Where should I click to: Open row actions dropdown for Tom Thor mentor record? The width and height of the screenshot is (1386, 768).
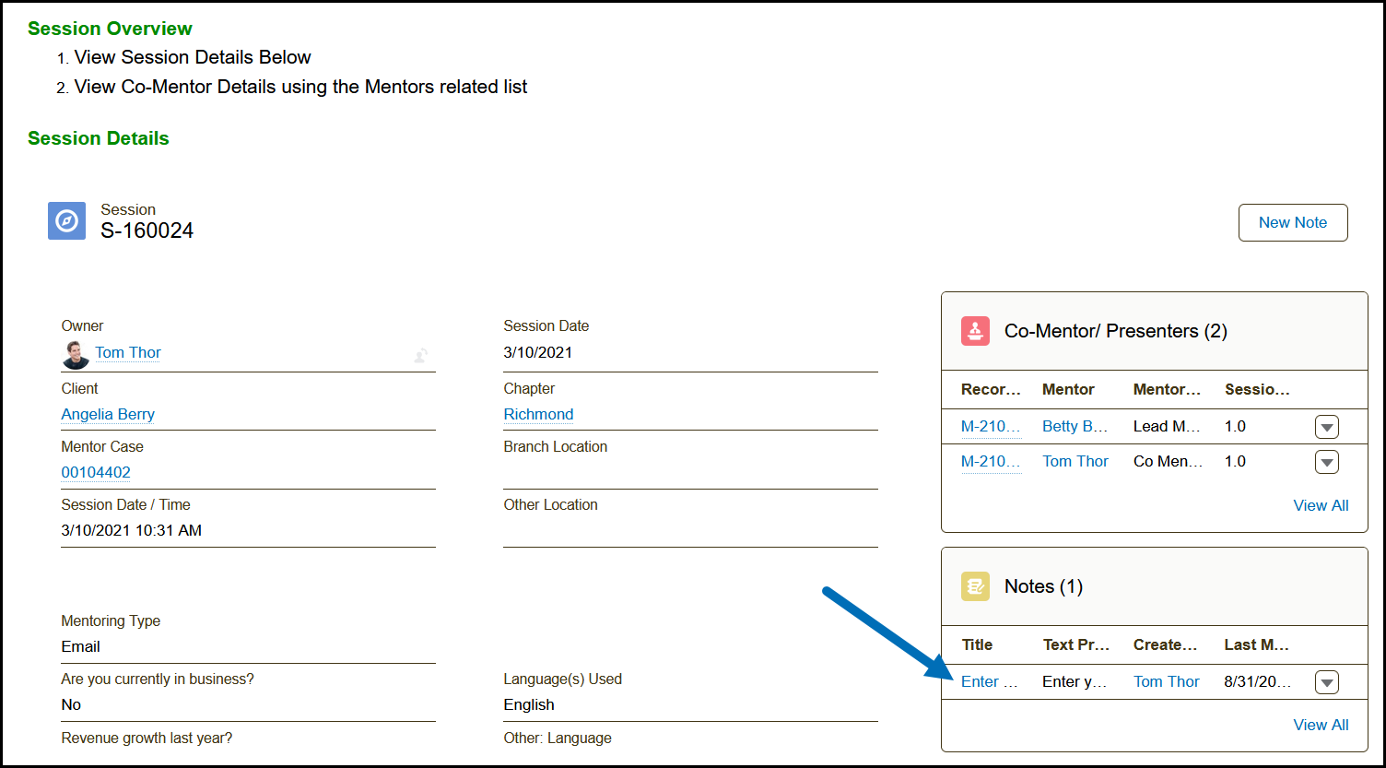1326,462
